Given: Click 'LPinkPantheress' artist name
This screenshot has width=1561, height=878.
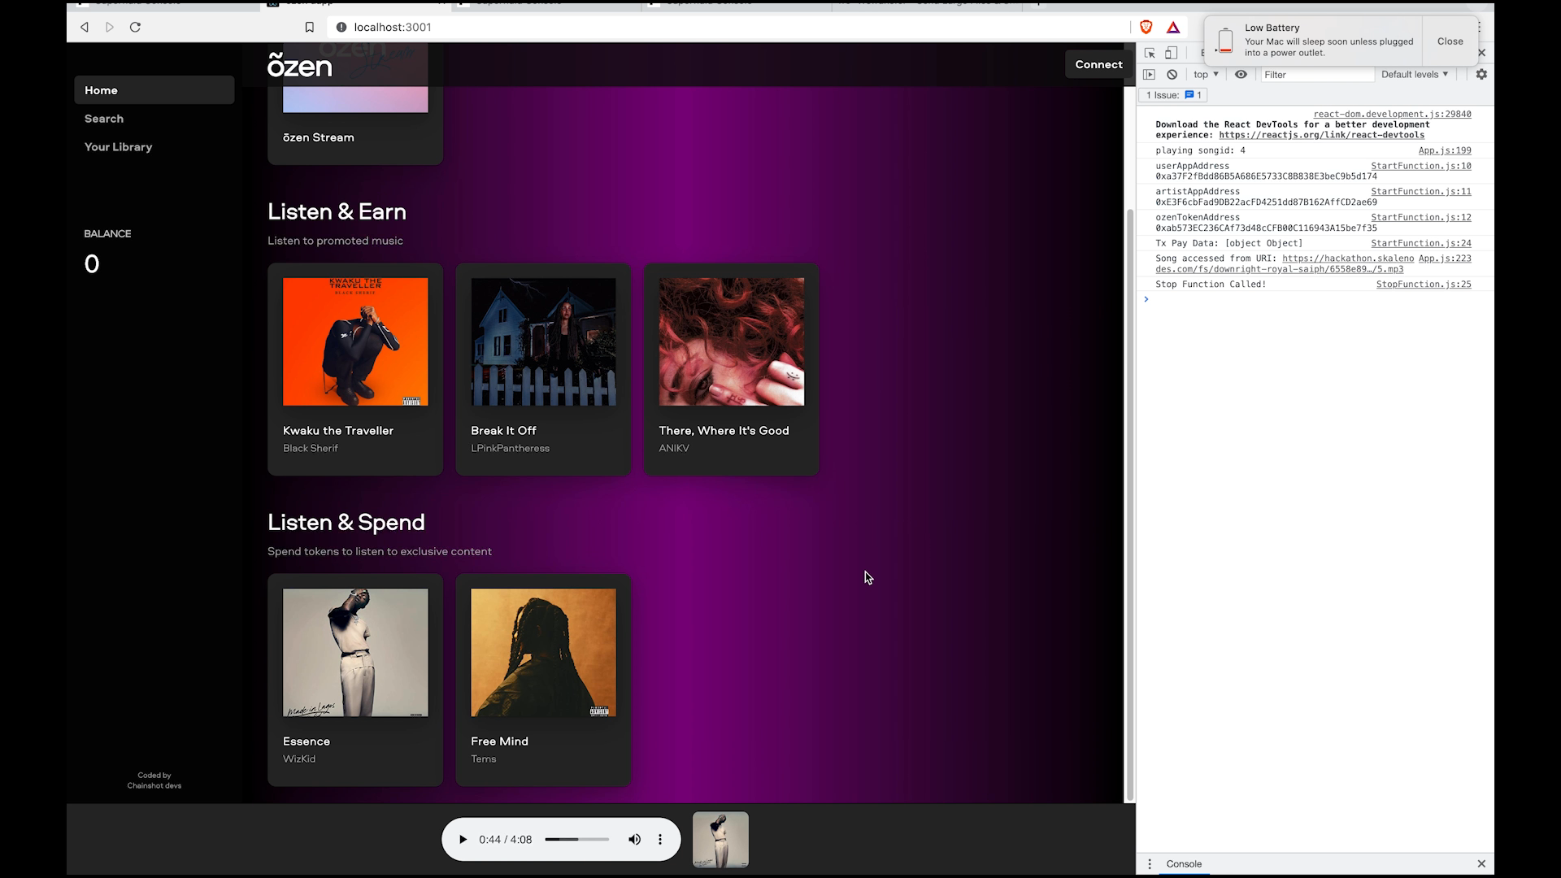Looking at the screenshot, I should pos(510,448).
